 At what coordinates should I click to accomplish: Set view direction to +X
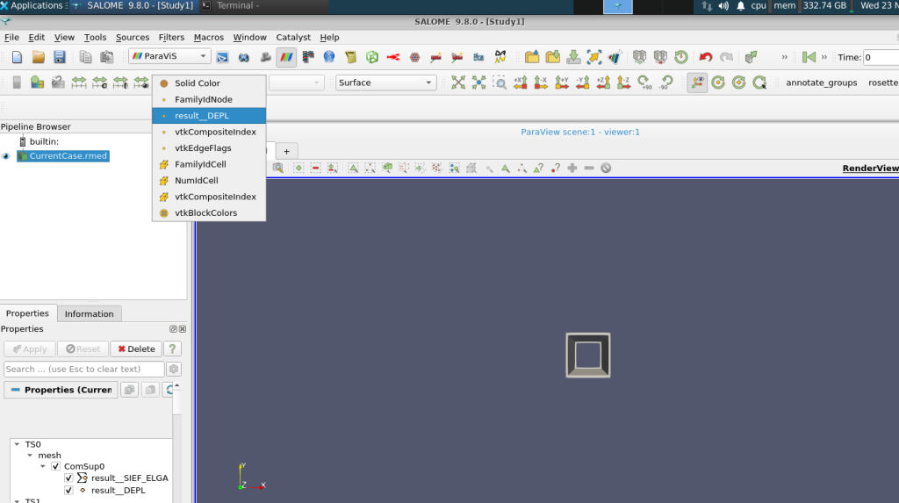tap(520, 83)
